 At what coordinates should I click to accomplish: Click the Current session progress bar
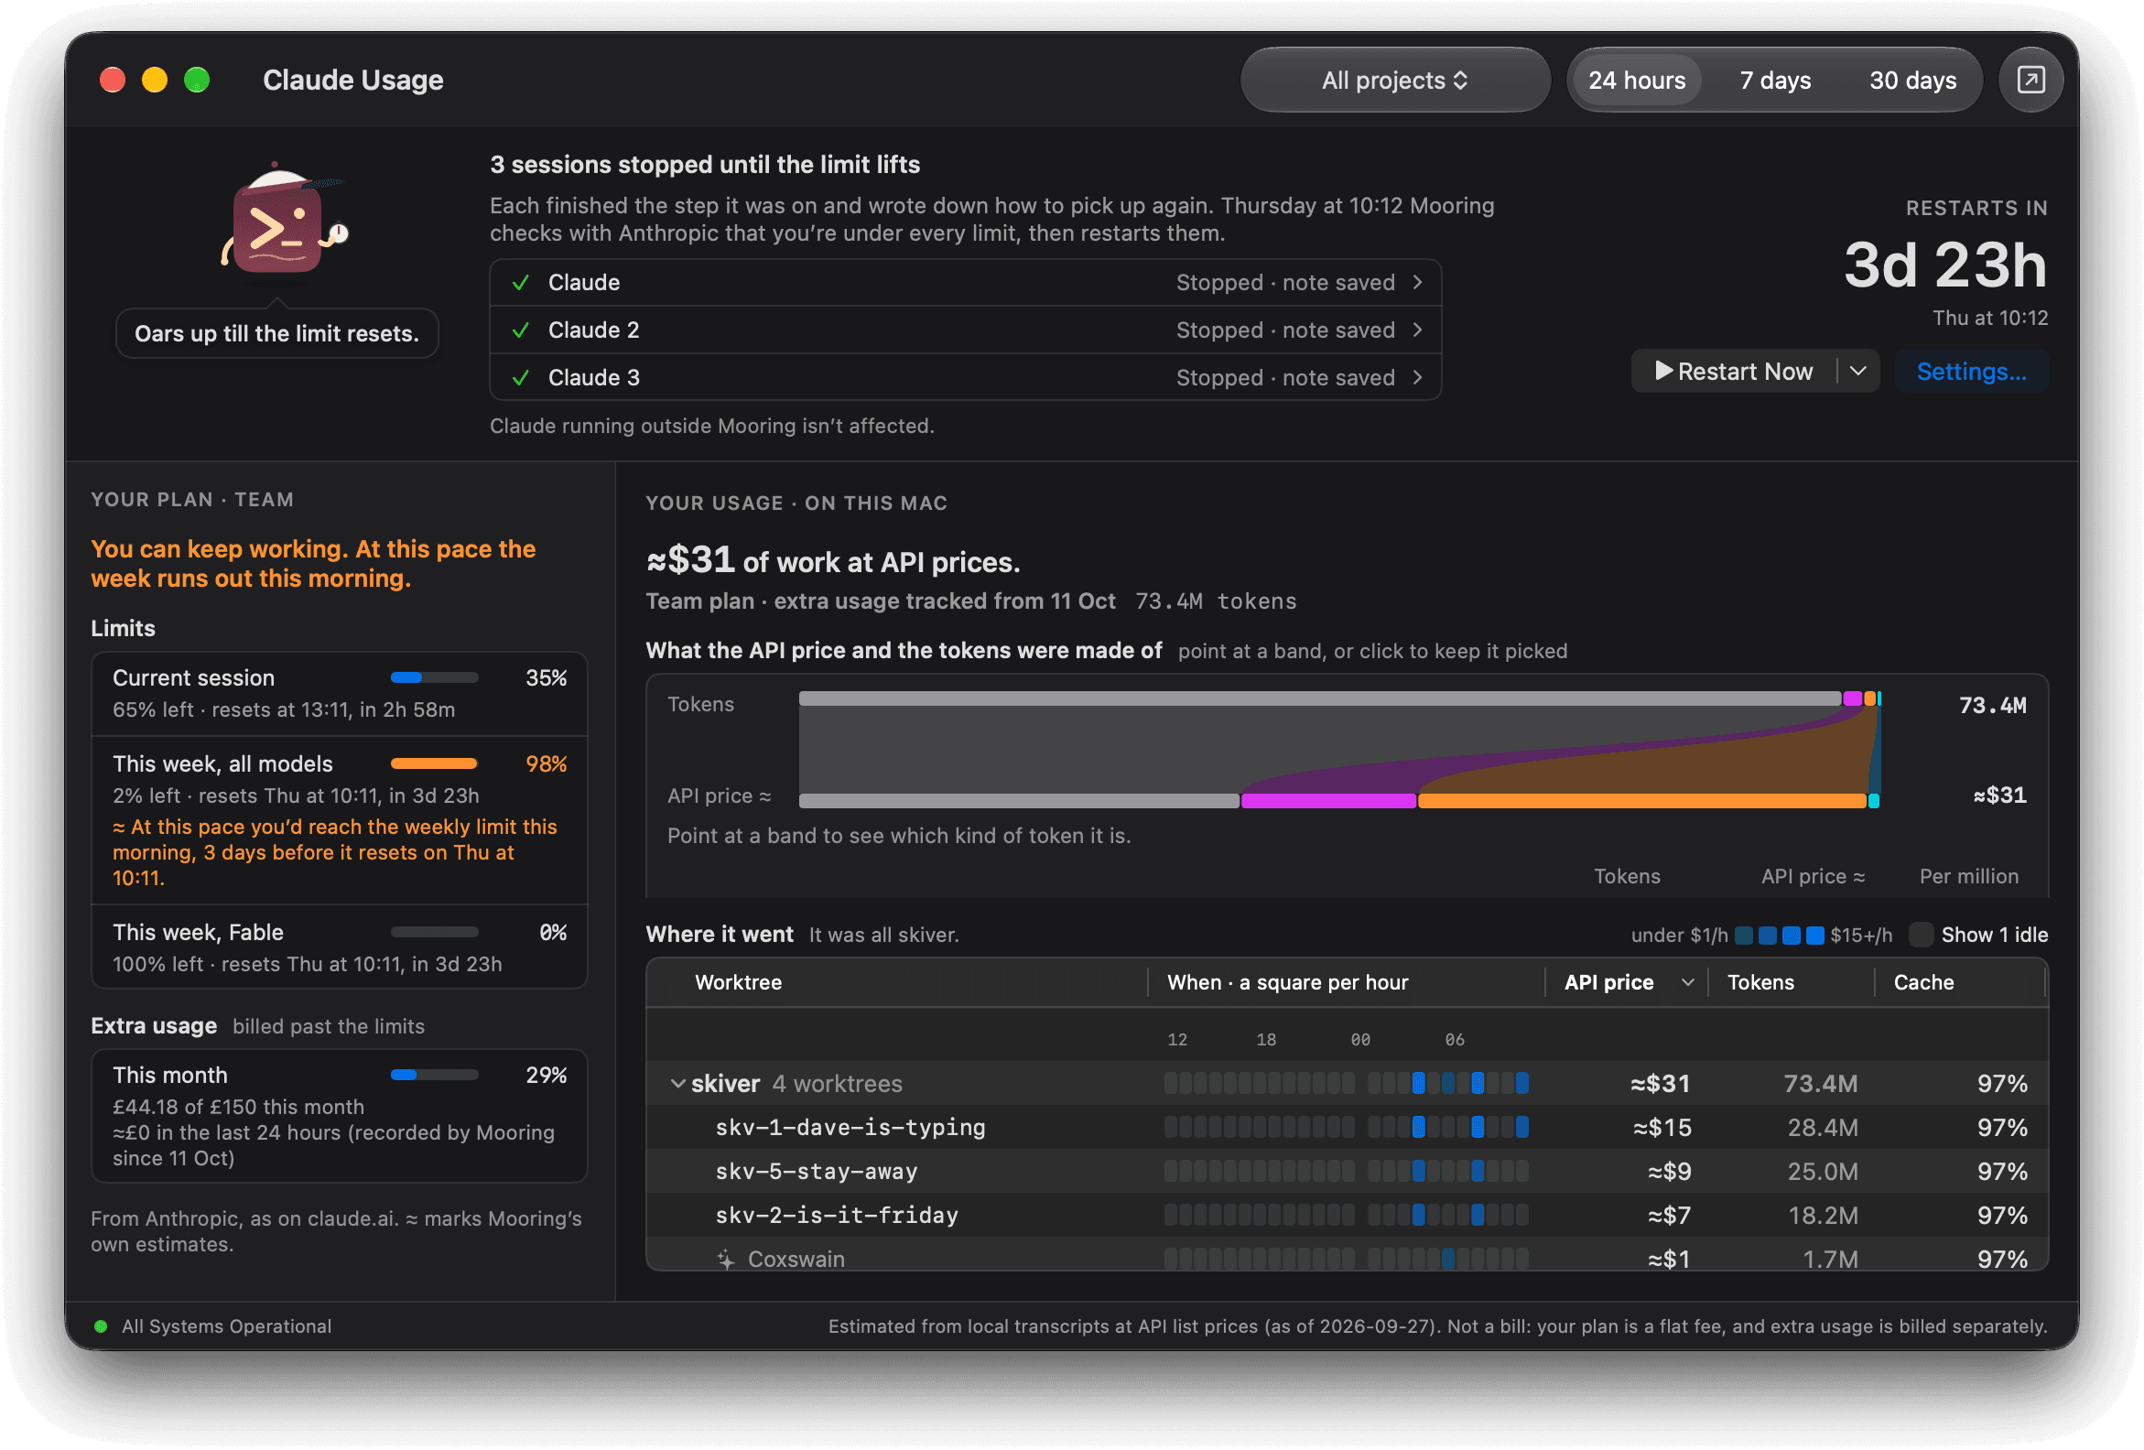(435, 678)
